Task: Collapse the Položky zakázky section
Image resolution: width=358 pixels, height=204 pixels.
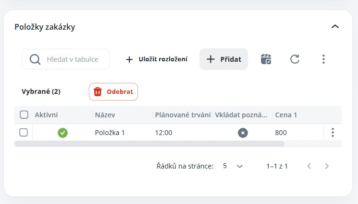Action: point(335,27)
